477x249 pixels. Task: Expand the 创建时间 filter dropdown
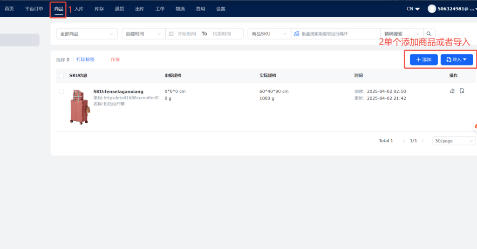(143, 34)
